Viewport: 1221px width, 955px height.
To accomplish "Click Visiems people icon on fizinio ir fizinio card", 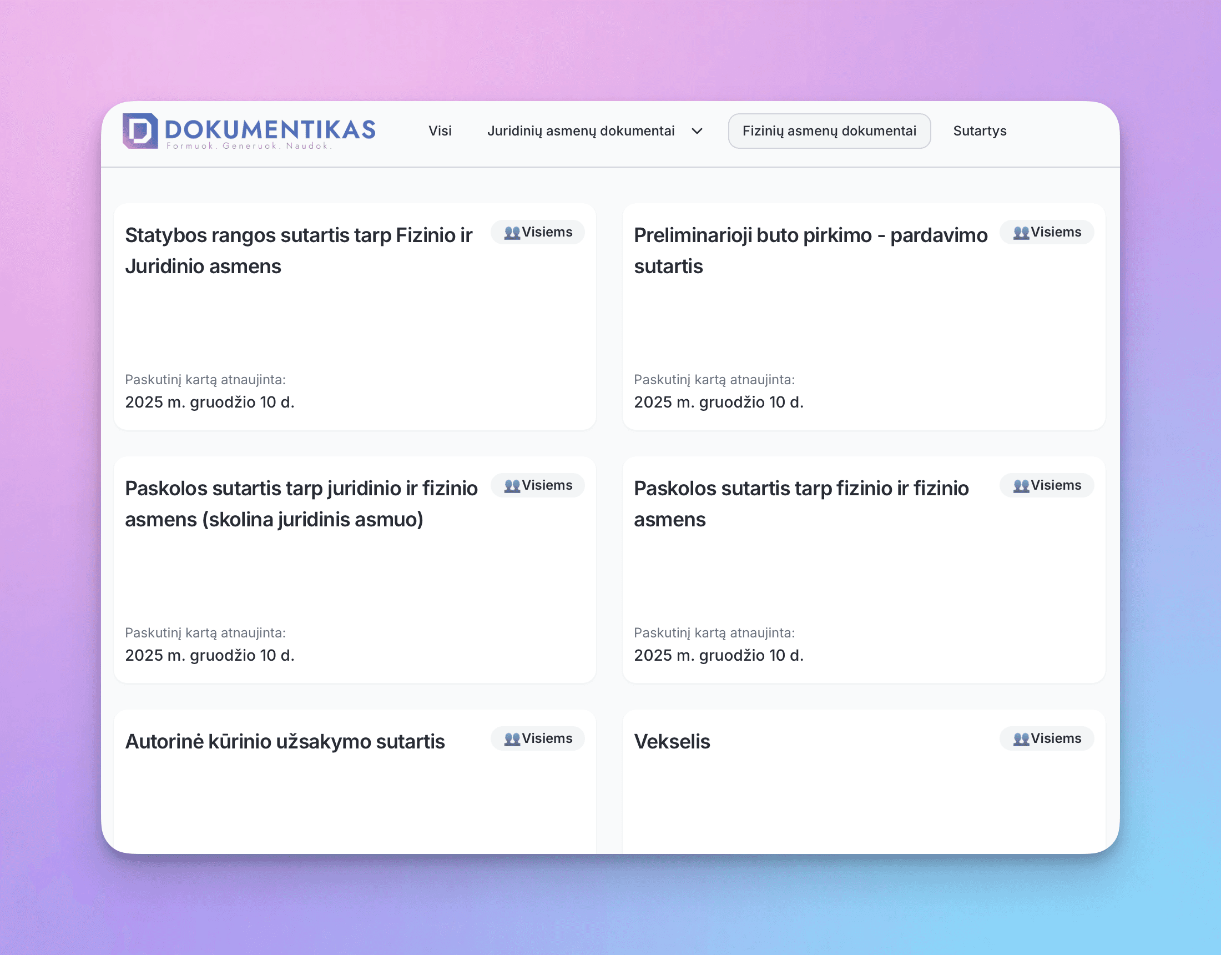I will [x=1020, y=486].
